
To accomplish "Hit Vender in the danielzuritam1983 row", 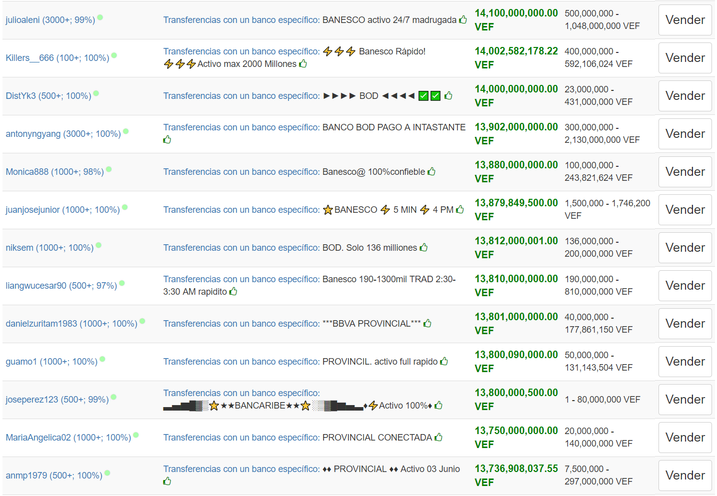I will (x=685, y=324).
